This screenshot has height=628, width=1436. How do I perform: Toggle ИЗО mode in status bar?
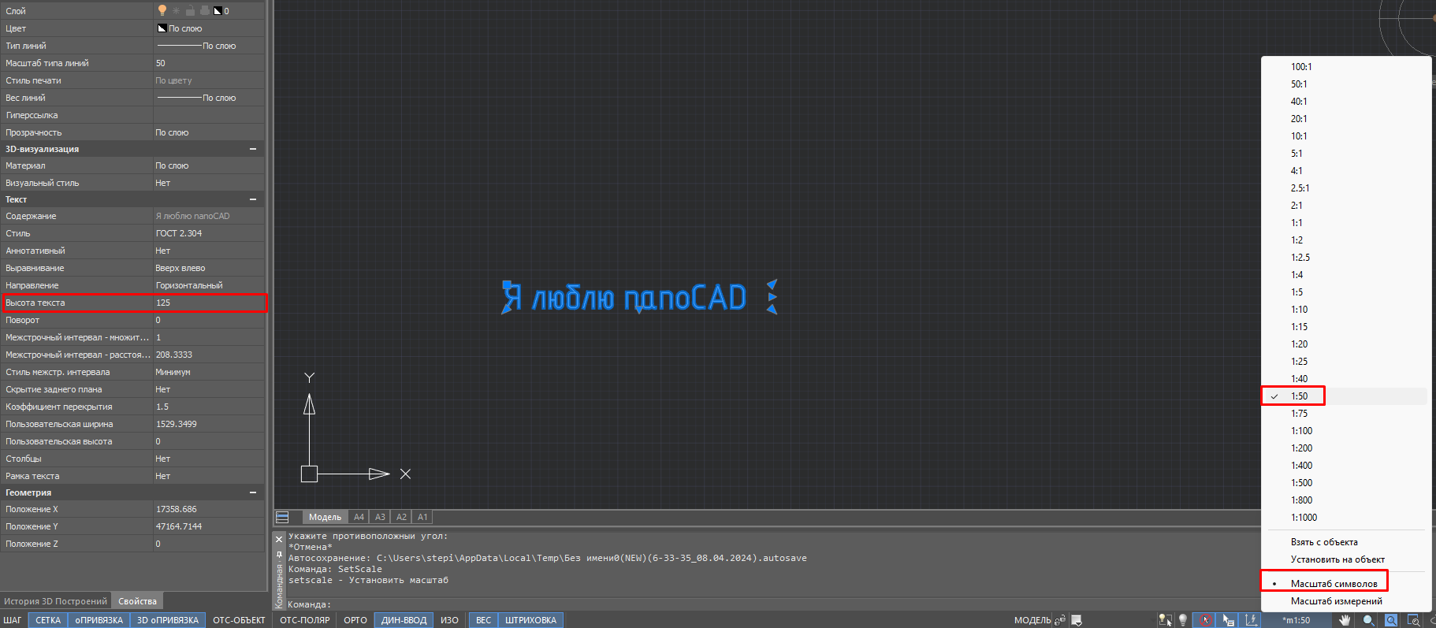point(449,620)
